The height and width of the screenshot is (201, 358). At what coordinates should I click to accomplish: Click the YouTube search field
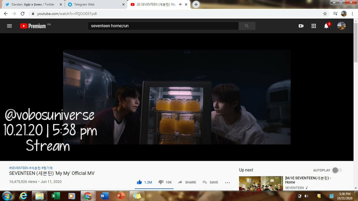coord(163,26)
